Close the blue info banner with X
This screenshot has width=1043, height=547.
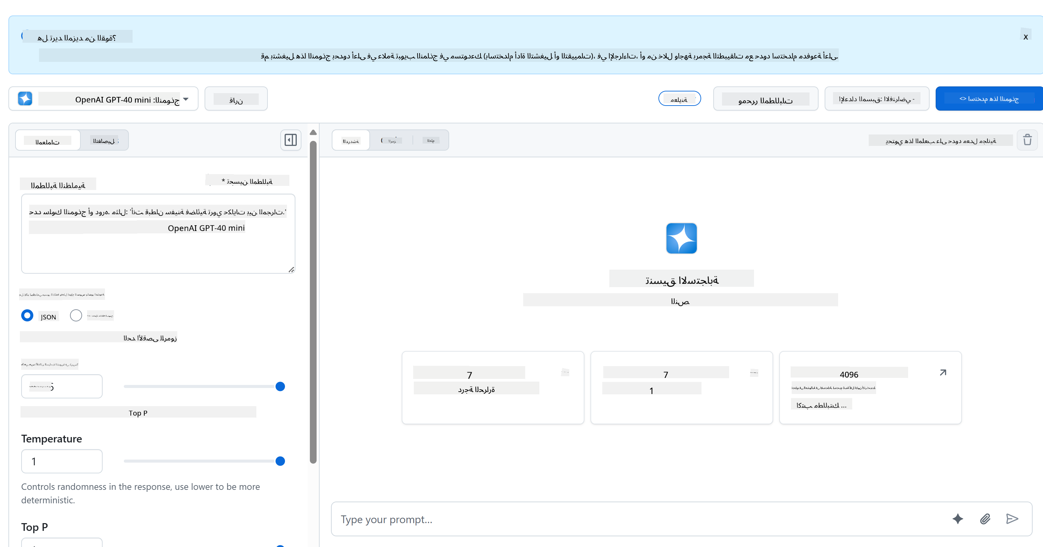(1026, 37)
